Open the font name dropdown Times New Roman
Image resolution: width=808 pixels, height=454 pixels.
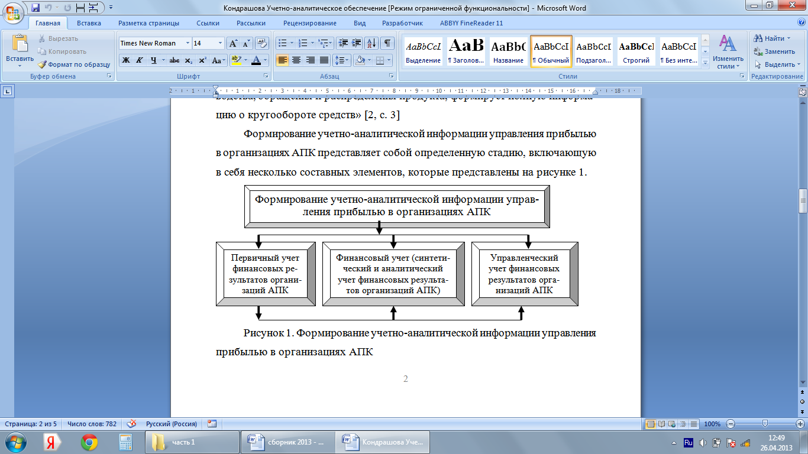(x=188, y=43)
